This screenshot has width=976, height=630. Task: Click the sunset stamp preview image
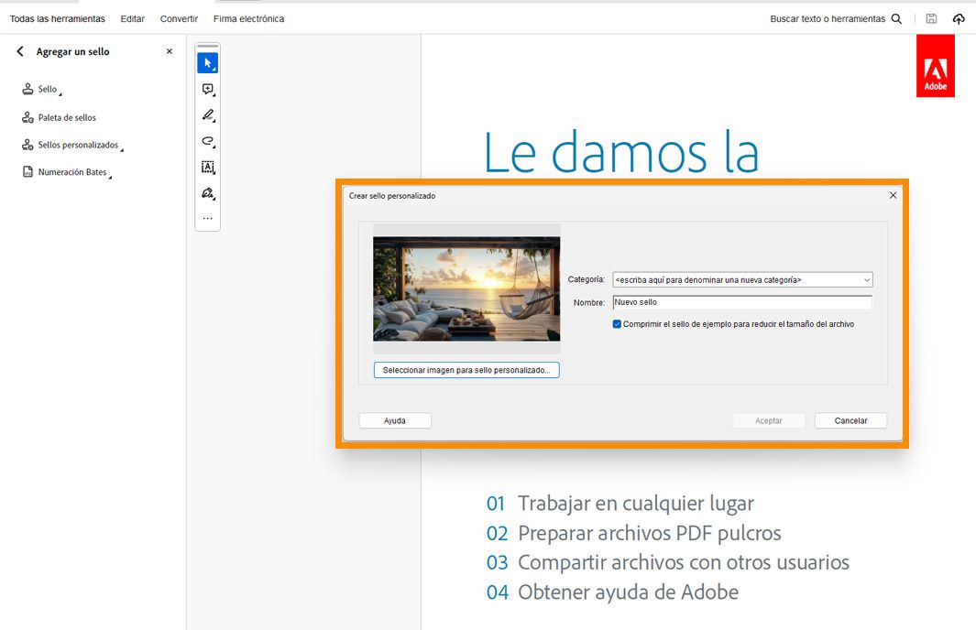pos(466,288)
